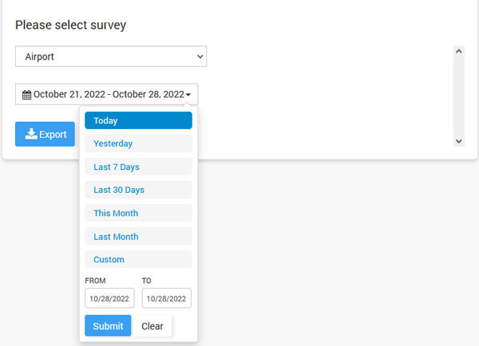This screenshot has height=346, width=479.
Task: Click the calendar icon in date range picker
Action: 27,95
